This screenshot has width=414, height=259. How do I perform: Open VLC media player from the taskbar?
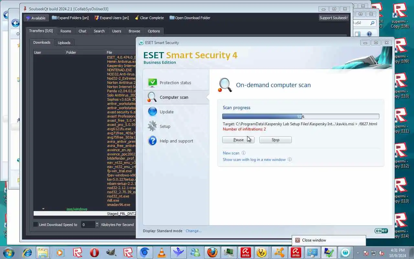161,252
